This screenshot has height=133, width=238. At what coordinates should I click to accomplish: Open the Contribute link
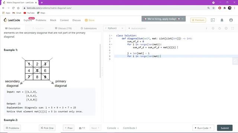click(130, 128)
